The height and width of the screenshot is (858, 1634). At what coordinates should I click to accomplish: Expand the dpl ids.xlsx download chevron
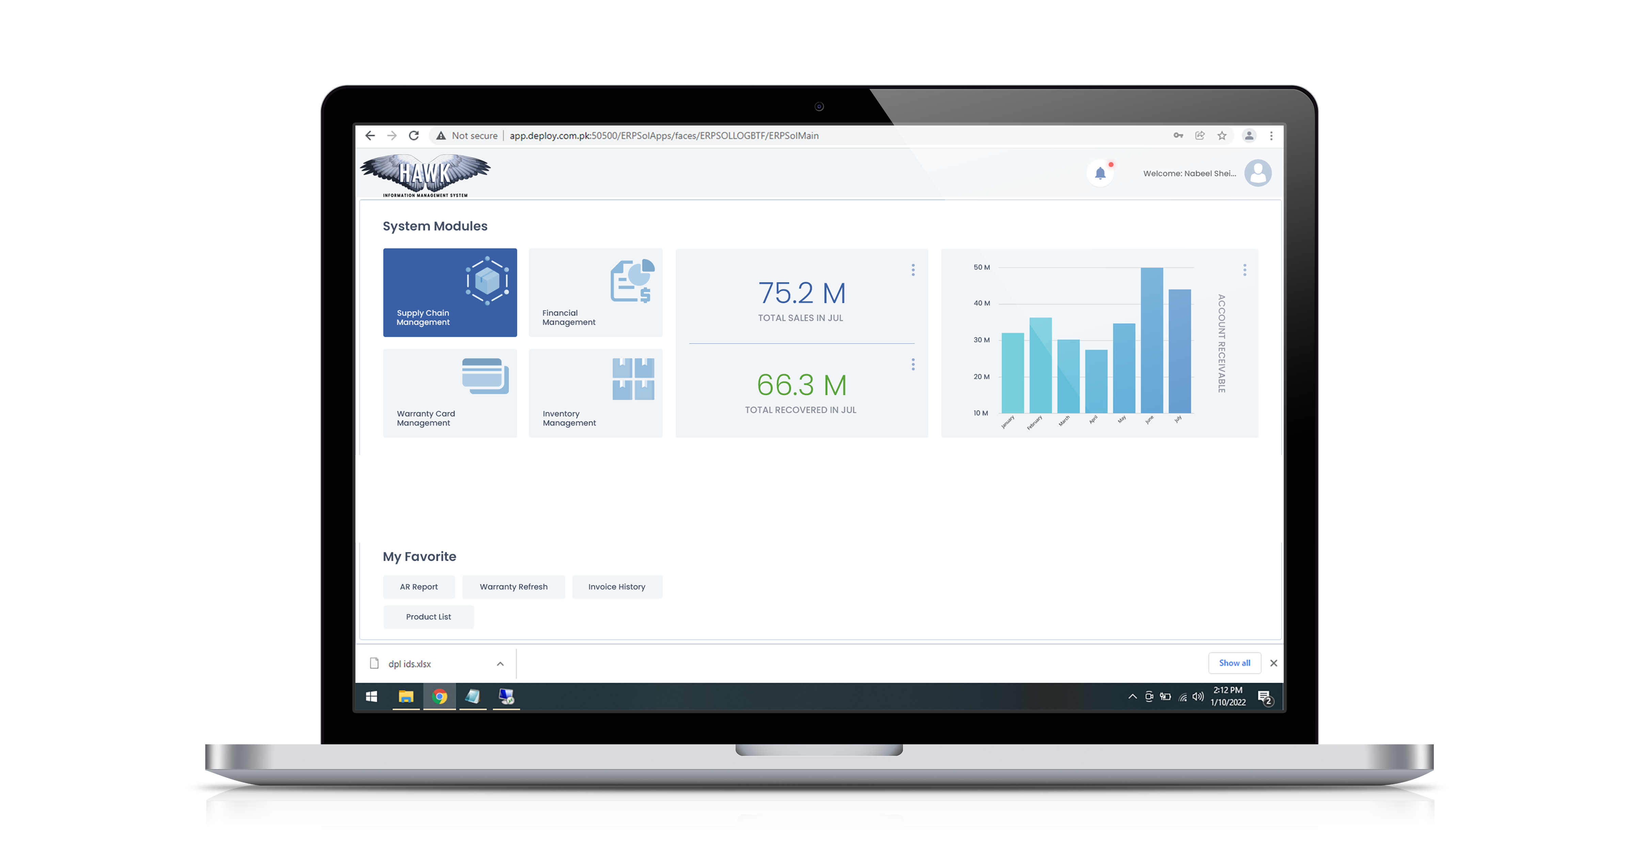point(500,663)
